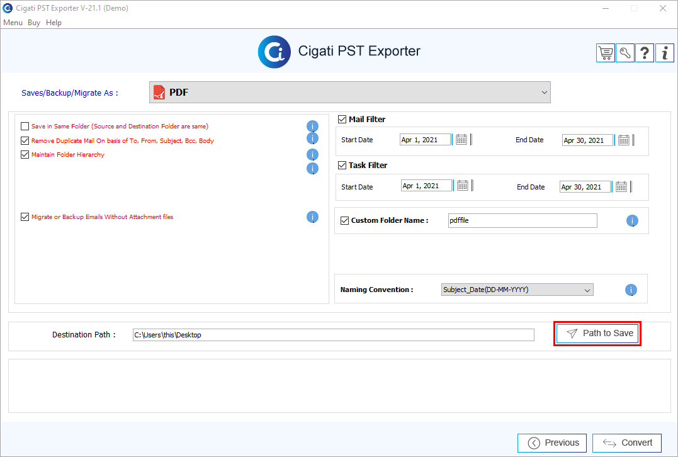
Task: Click info icon for Custom Folder Name
Action: [632, 221]
